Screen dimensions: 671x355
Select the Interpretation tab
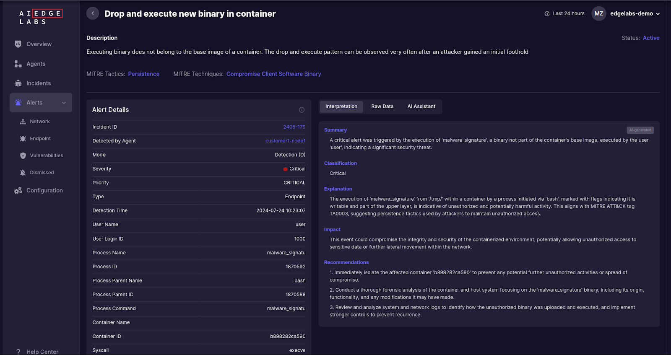pyautogui.click(x=341, y=106)
